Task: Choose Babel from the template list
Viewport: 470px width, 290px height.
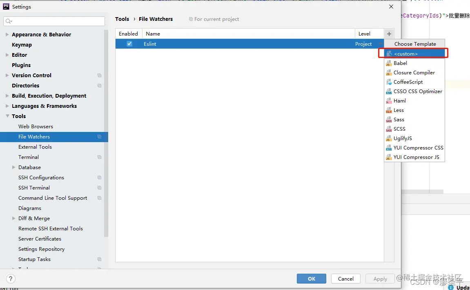Action: point(414,63)
